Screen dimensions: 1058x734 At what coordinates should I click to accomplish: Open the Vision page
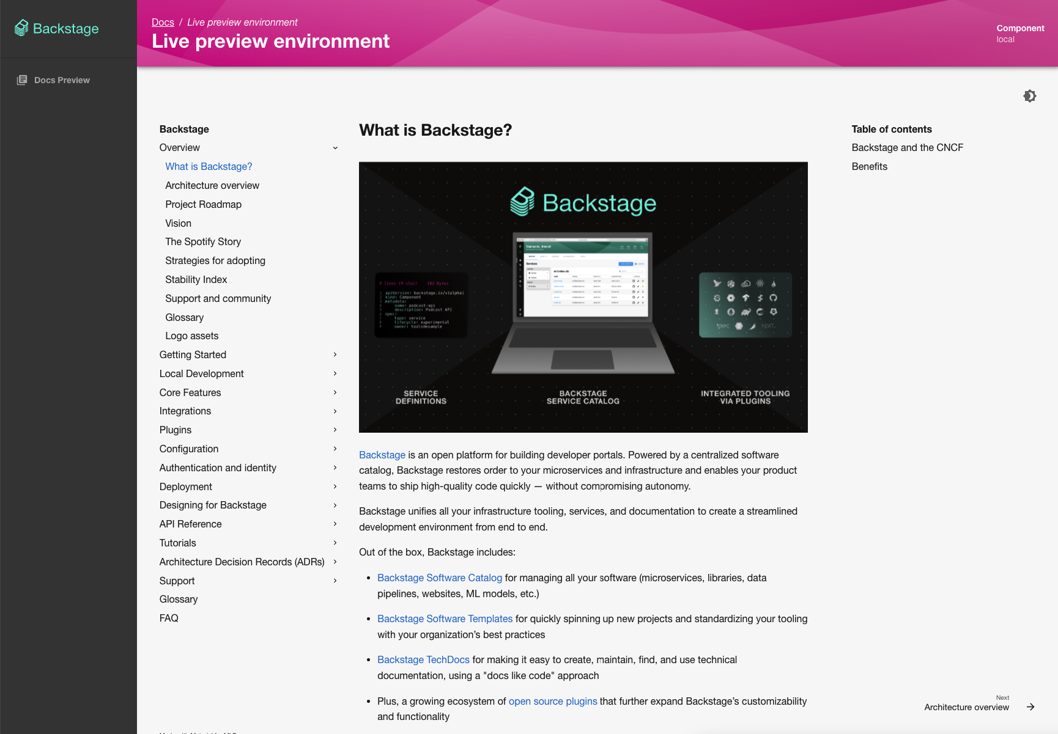(x=178, y=224)
